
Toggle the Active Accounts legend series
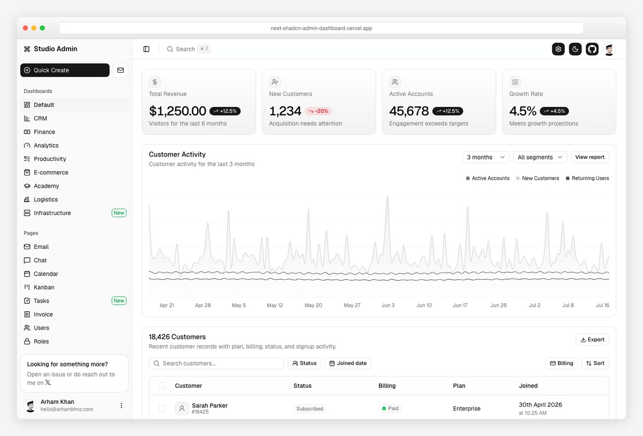point(488,178)
